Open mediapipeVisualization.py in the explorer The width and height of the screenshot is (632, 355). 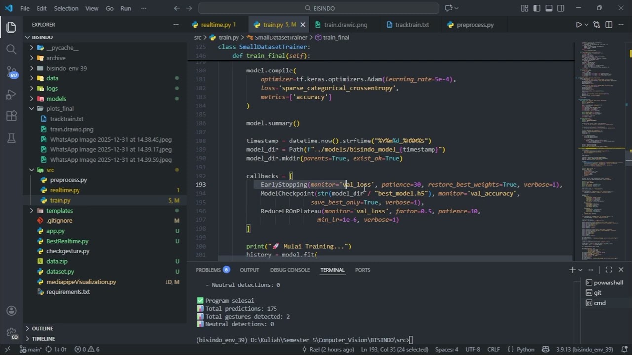click(105, 282)
